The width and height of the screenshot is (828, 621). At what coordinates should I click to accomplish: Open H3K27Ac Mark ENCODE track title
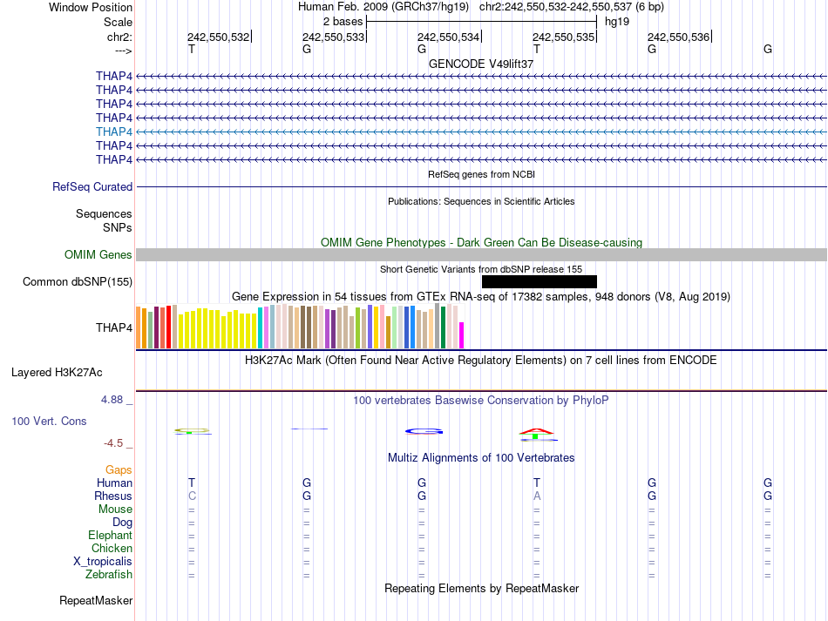(481, 361)
